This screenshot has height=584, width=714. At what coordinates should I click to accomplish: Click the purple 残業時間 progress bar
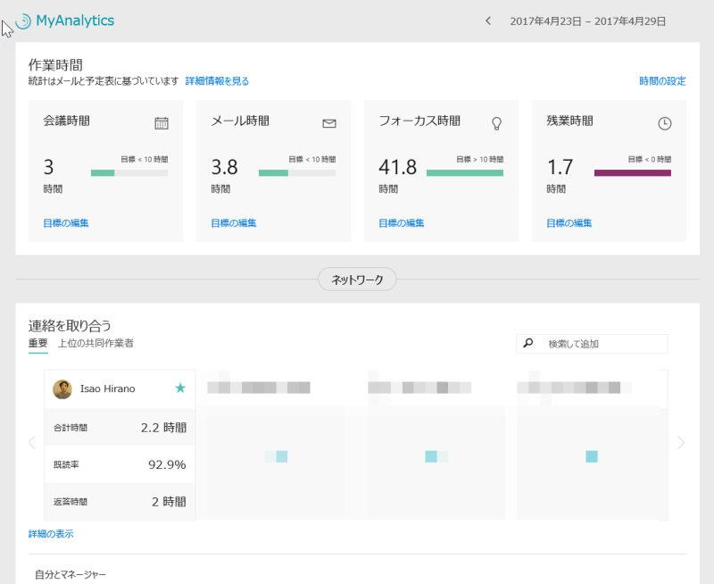click(x=633, y=173)
